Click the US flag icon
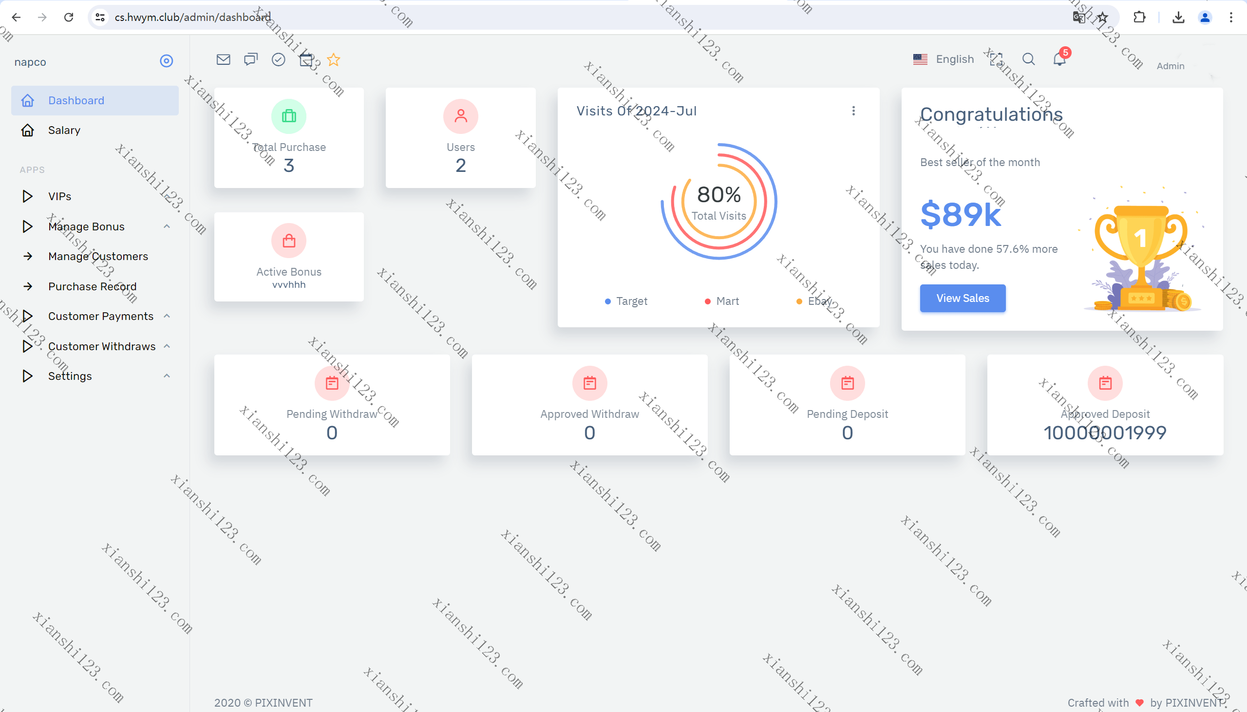This screenshot has width=1247, height=712. click(x=920, y=59)
